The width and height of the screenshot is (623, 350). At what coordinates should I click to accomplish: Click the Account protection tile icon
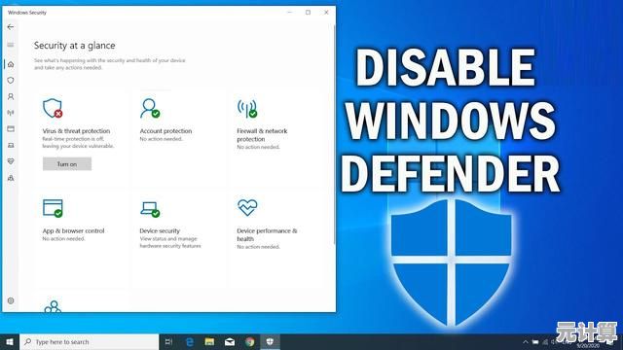pos(150,108)
